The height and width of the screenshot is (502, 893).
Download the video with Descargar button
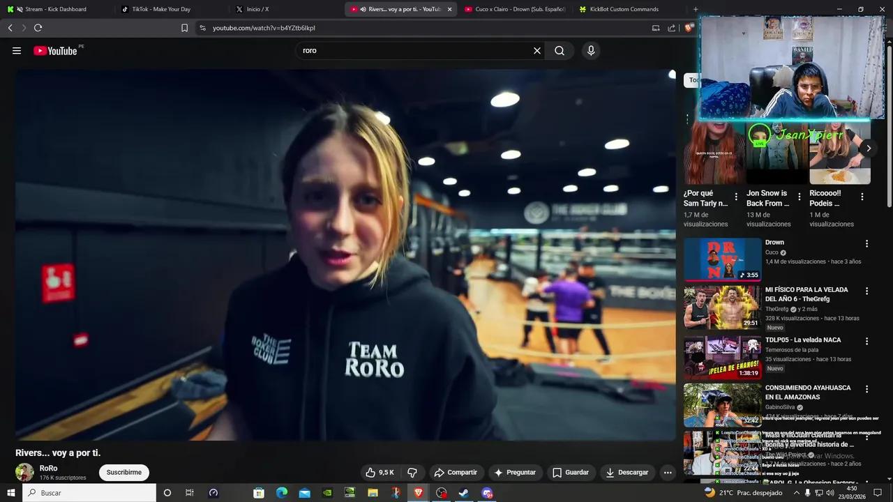click(x=626, y=473)
